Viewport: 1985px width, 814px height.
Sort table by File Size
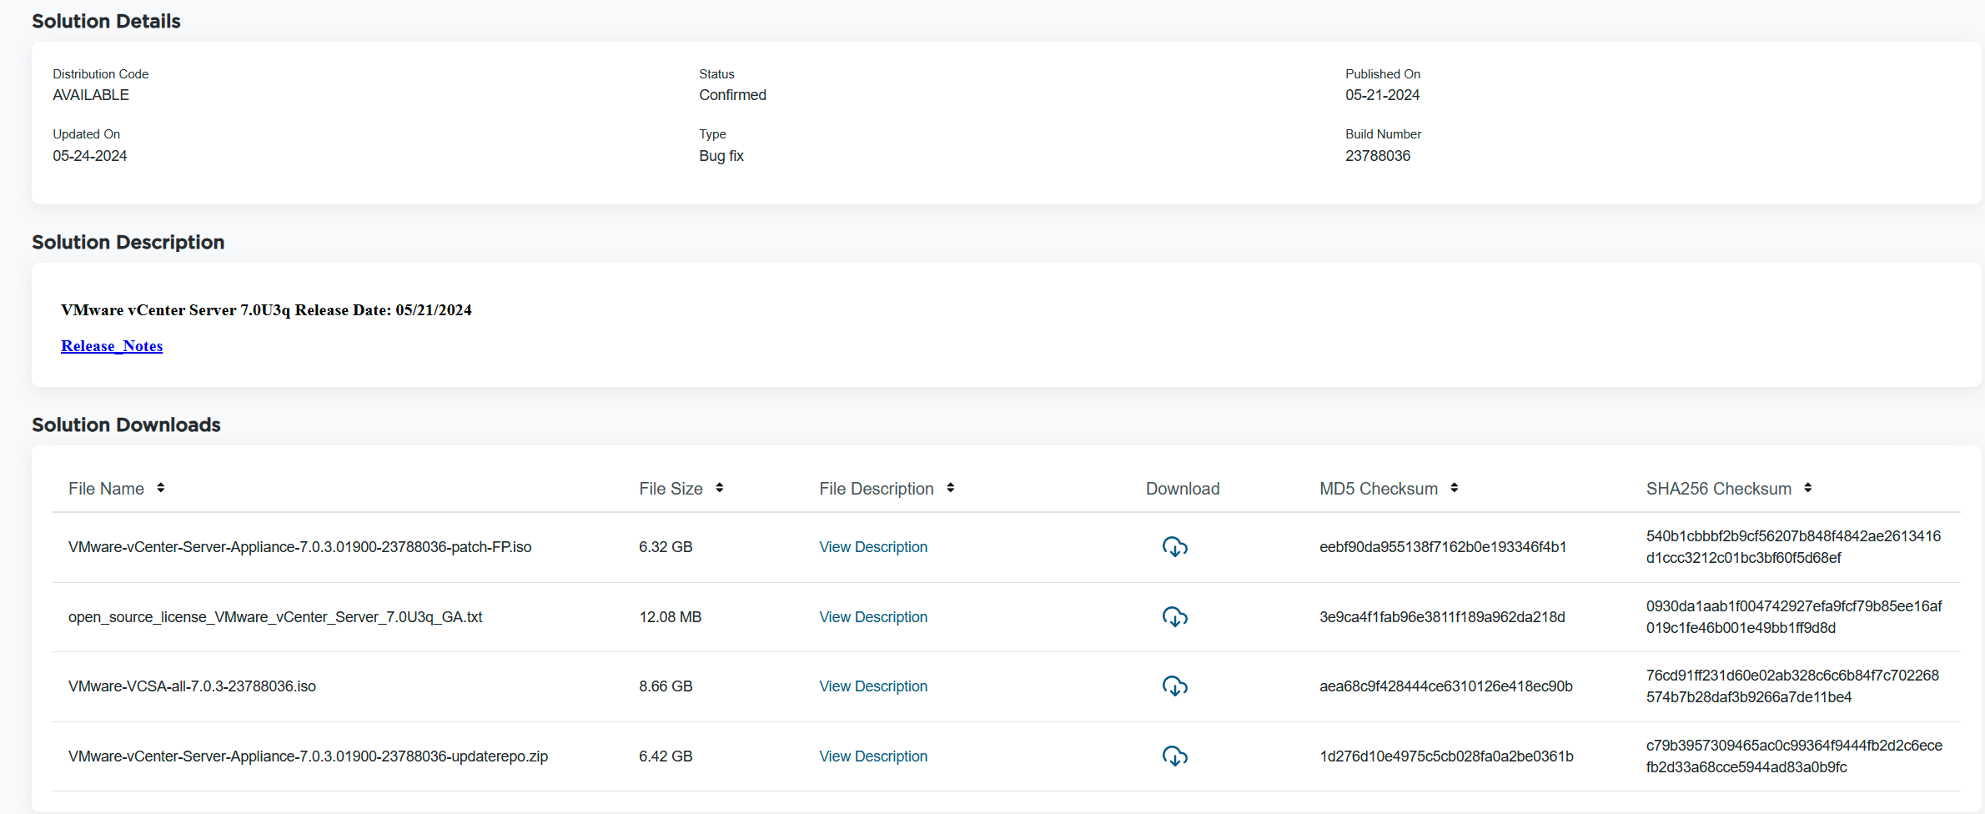[719, 488]
